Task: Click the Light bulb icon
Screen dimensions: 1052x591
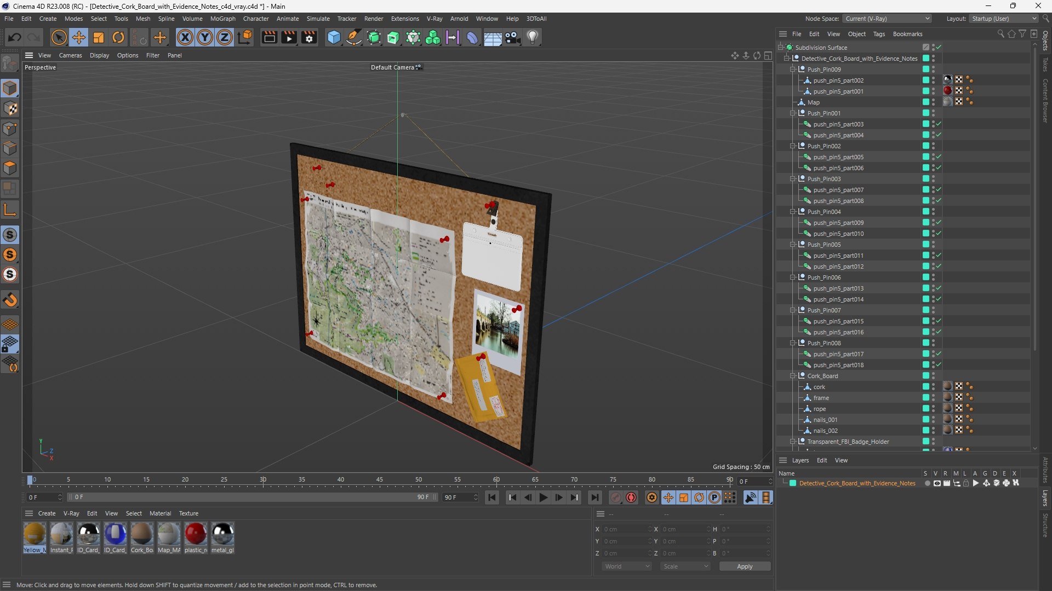Action: (533, 37)
